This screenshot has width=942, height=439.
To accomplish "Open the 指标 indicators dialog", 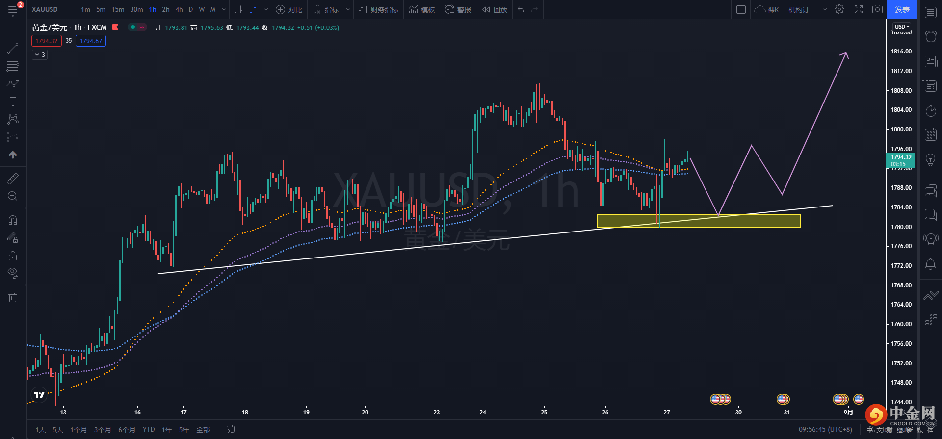I will pyautogui.click(x=326, y=10).
